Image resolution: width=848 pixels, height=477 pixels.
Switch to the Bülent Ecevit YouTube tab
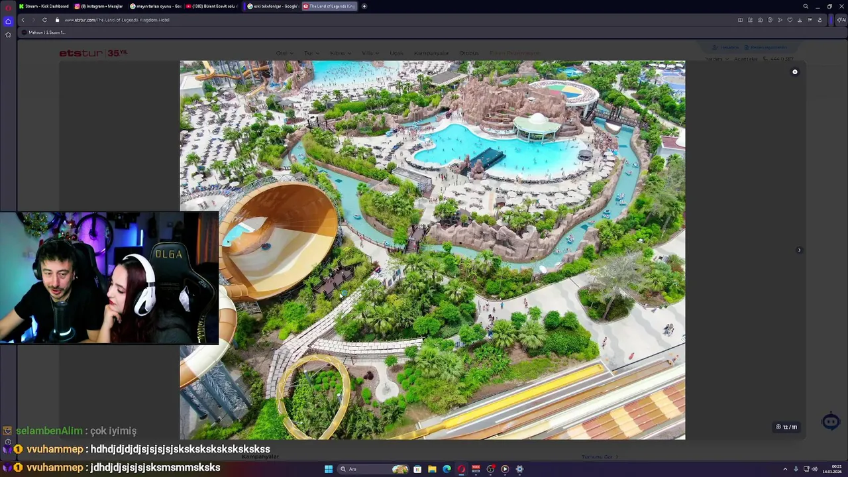tap(211, 7)
